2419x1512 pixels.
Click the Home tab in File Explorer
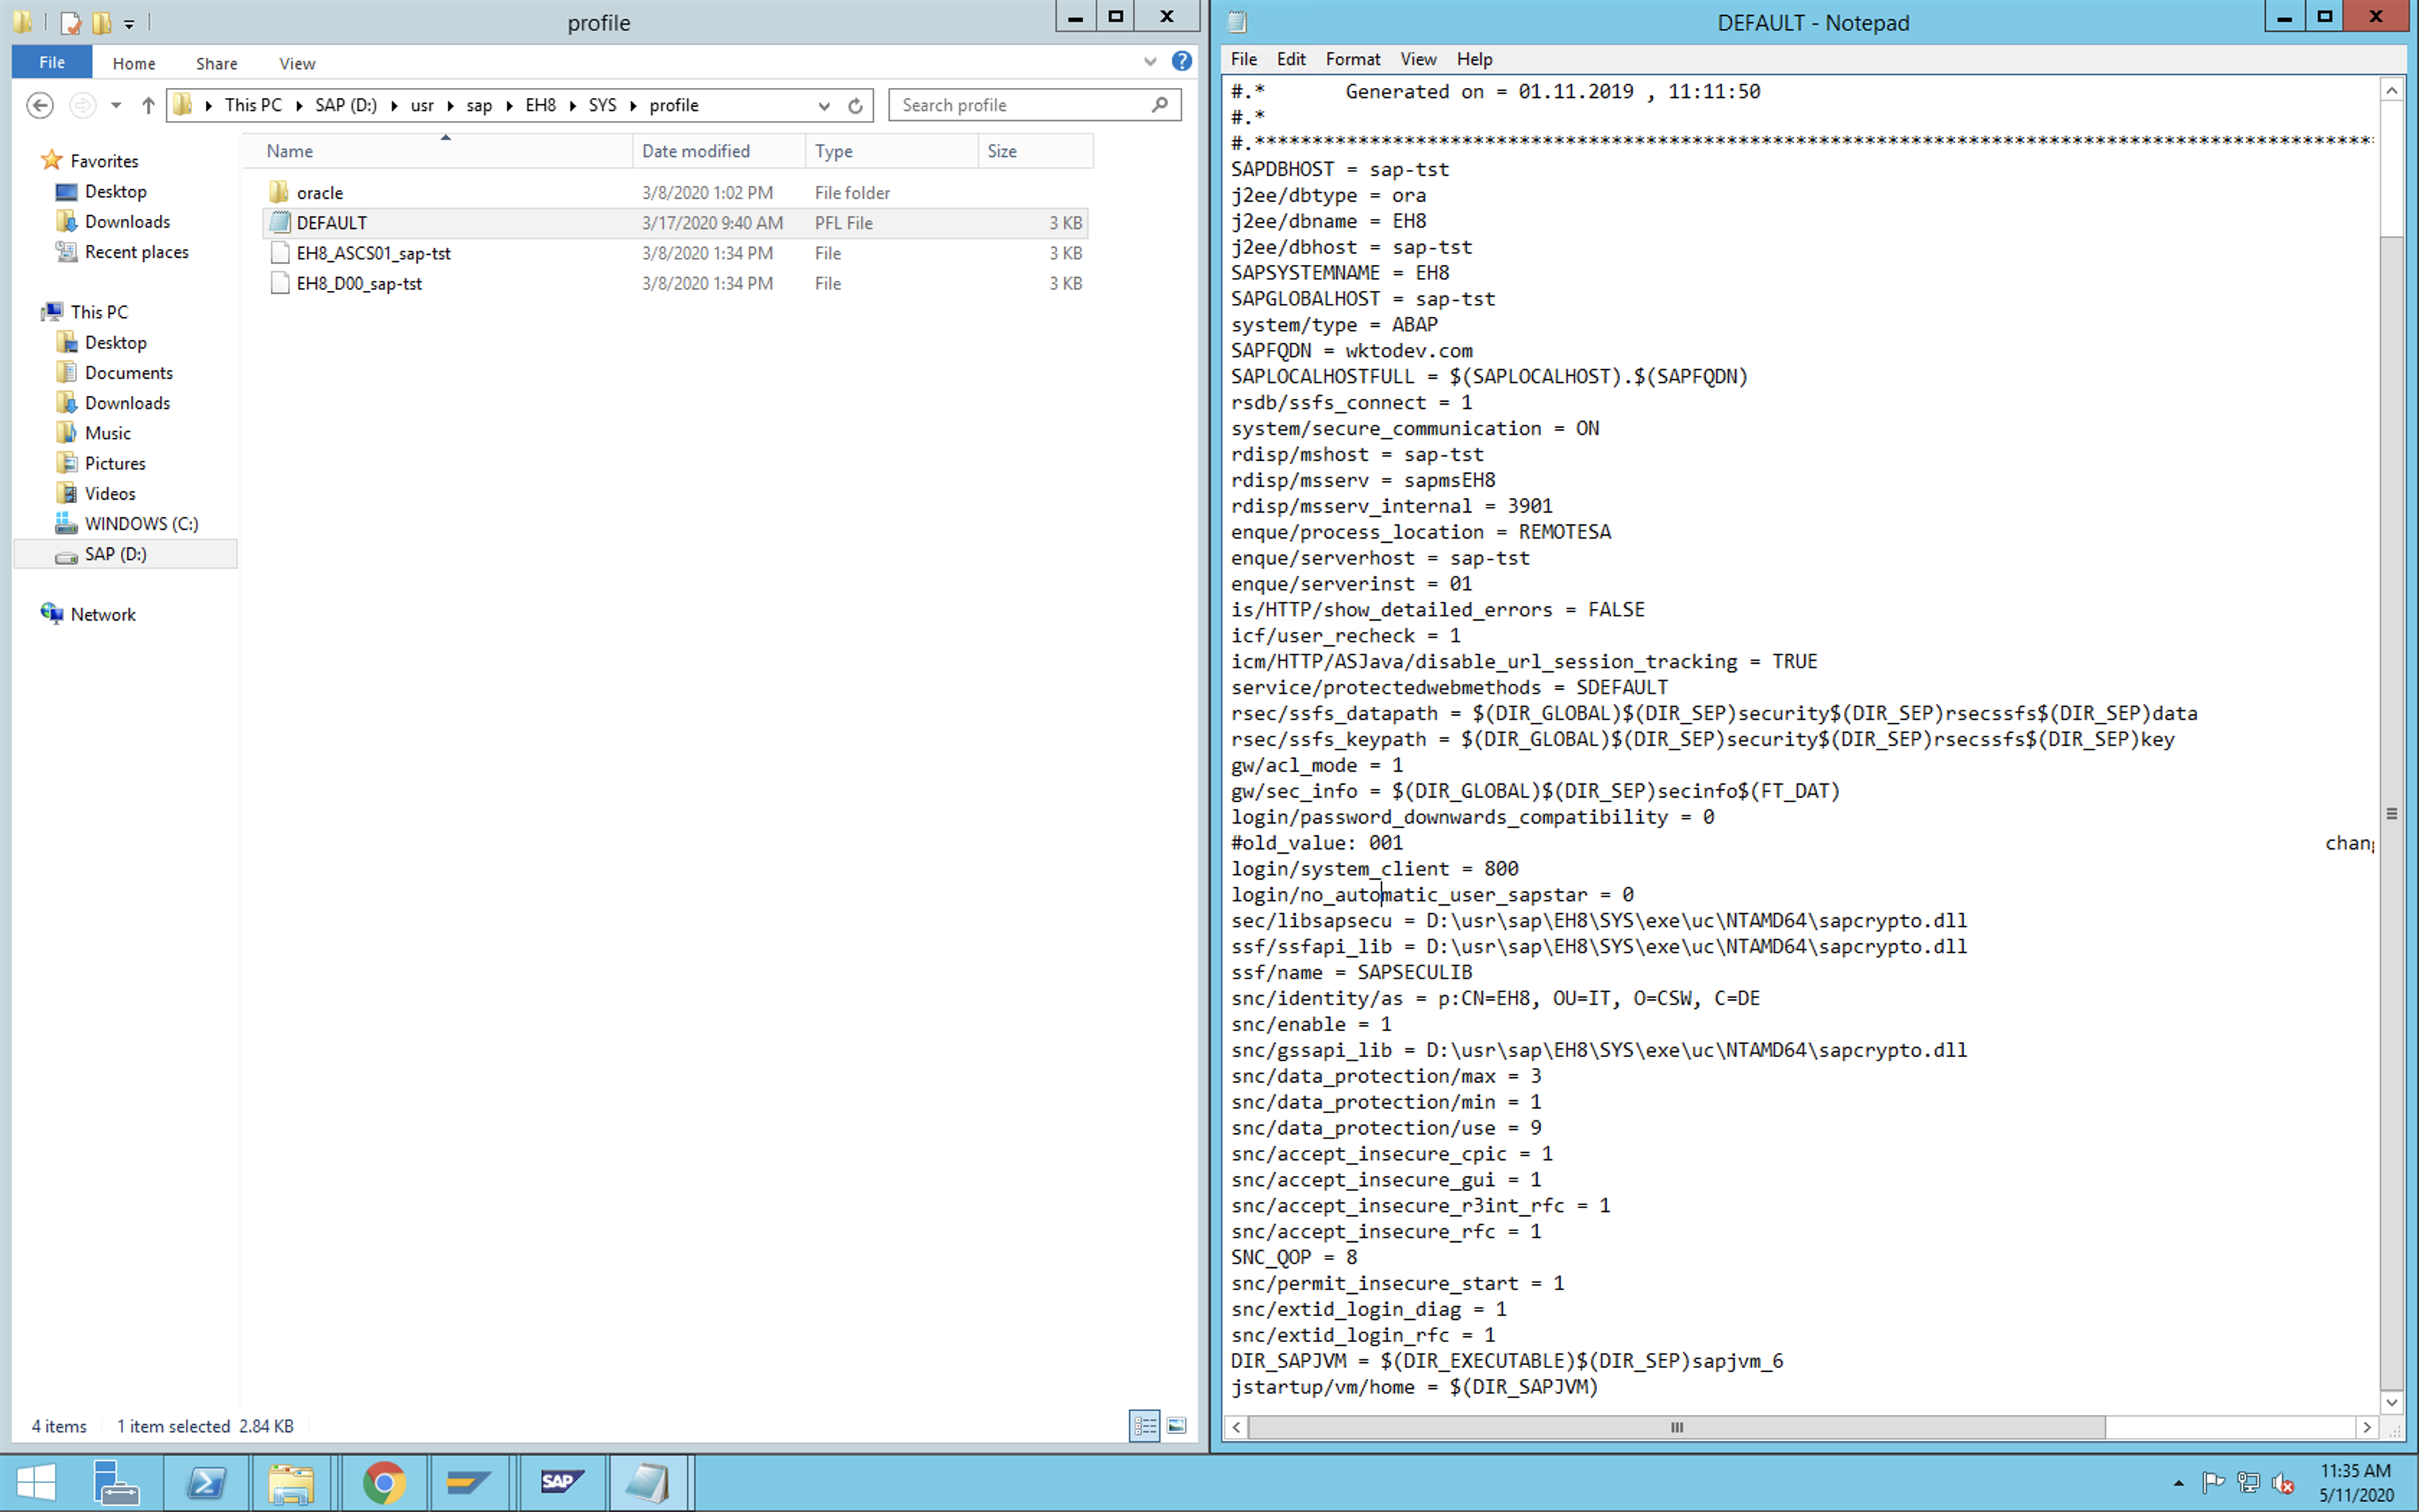click(134, 63)
